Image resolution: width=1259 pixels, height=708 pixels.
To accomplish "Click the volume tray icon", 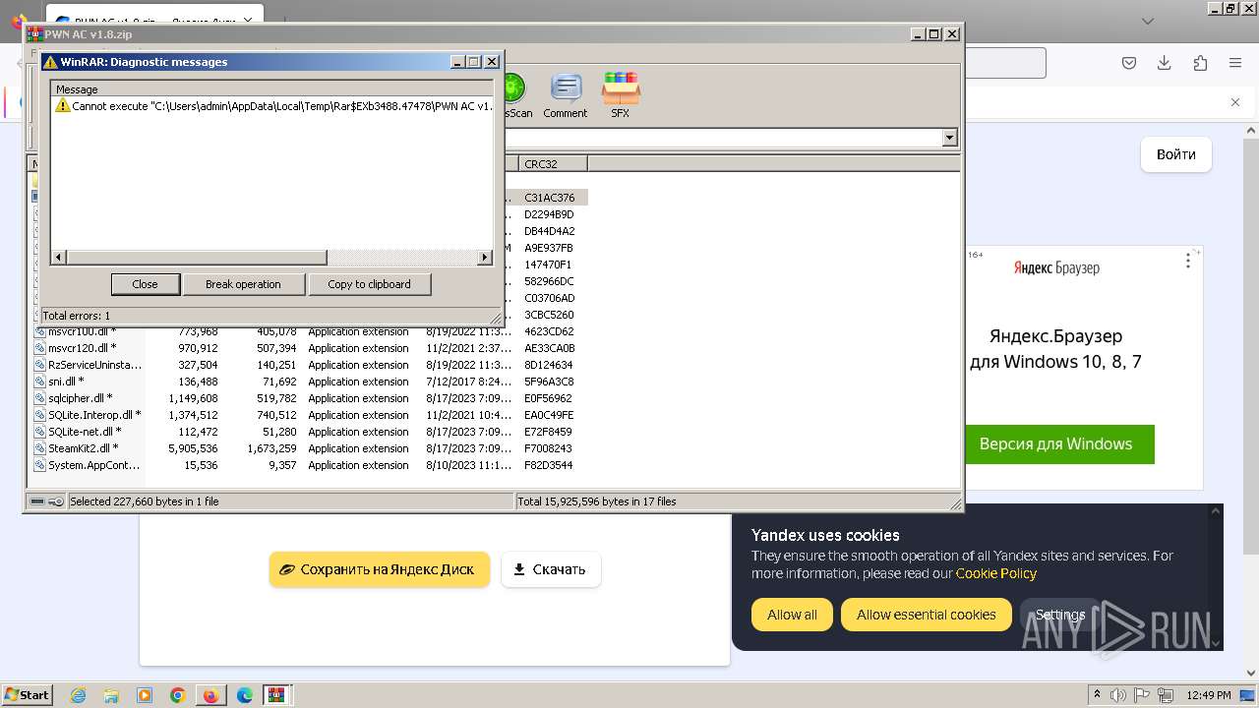I will coord(1120,695).
